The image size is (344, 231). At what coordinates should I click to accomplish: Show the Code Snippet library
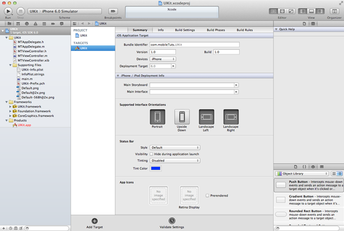click(x=304, y=167)
